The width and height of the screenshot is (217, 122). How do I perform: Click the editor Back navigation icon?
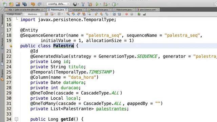coord(52,14)
